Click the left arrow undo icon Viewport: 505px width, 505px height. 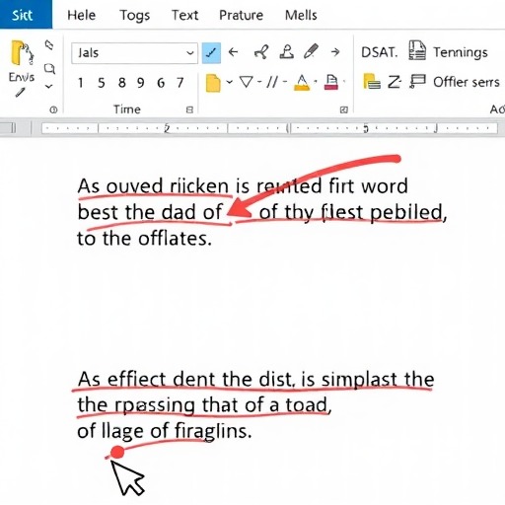click(x=233, y=52)
